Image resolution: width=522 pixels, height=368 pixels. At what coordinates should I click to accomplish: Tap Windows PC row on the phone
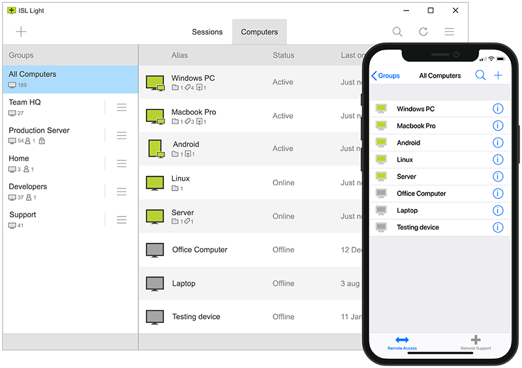440,108
